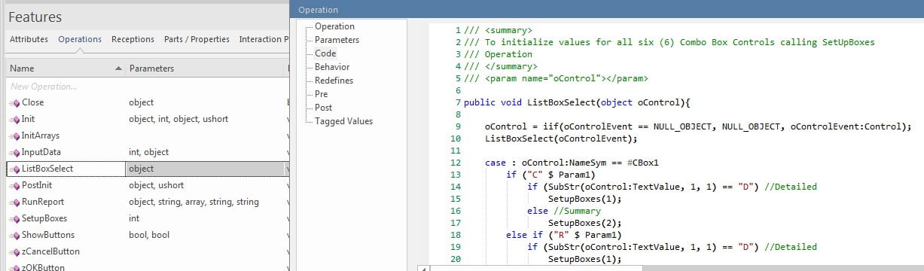
Task: Open the Parts / Properties tab
Action: pyautogui.click(x=197, y=39)
